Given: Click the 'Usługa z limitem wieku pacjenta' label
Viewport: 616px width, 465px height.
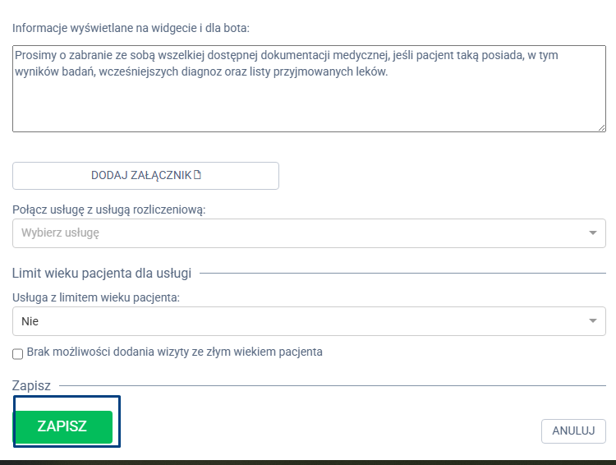Looking at the screenshot, I should tap(96, 297).
